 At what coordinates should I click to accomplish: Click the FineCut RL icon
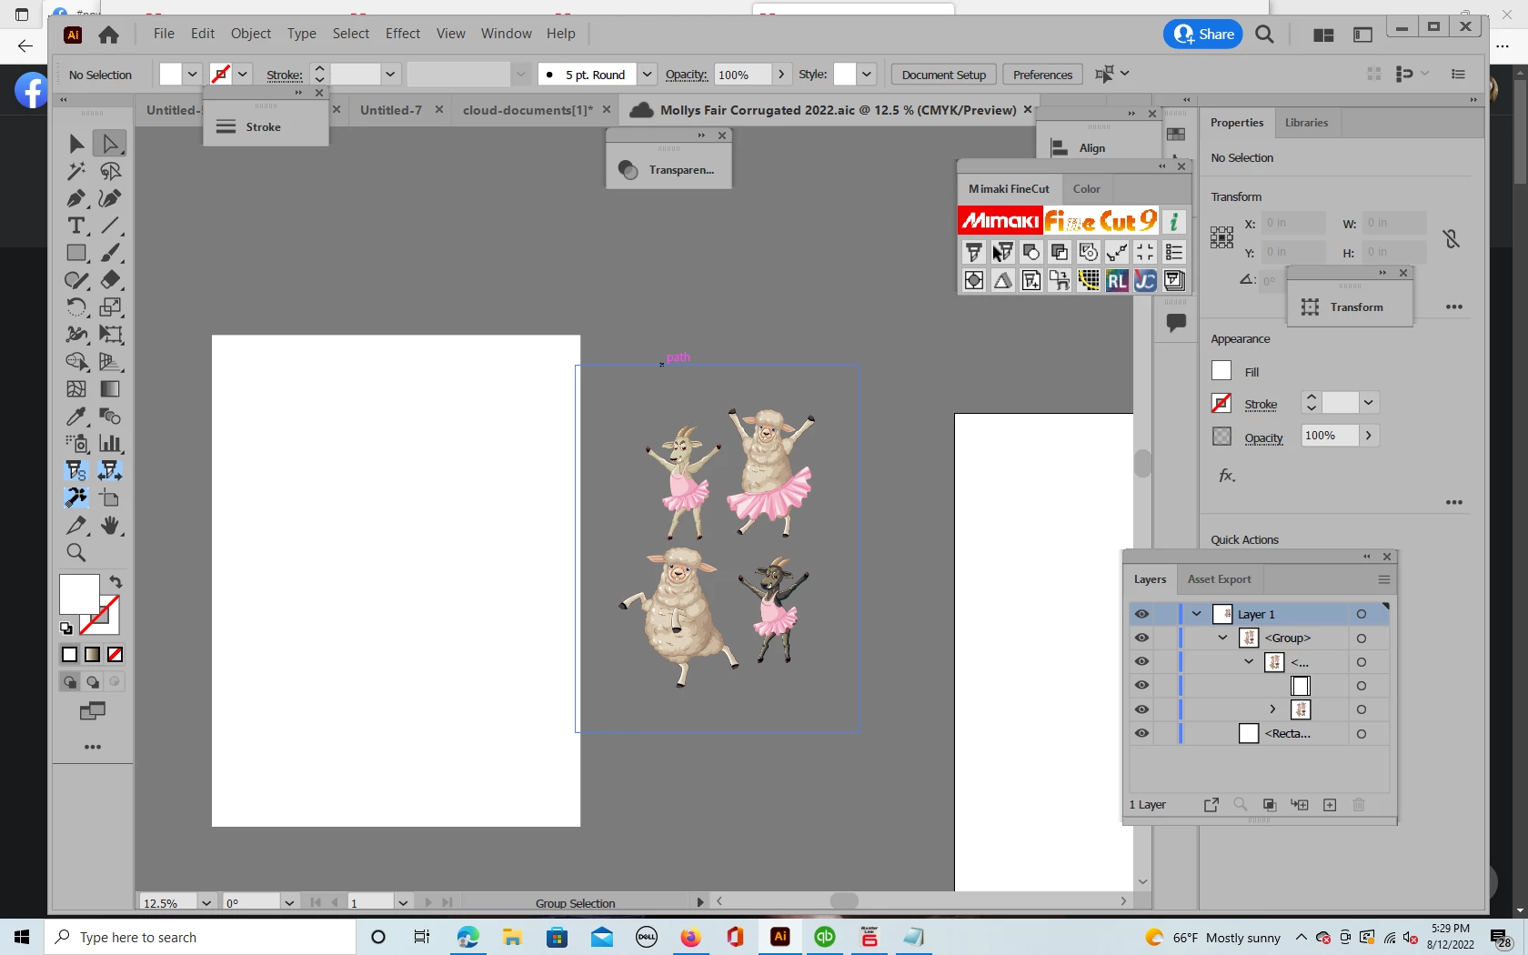(x=1117, y=281)
